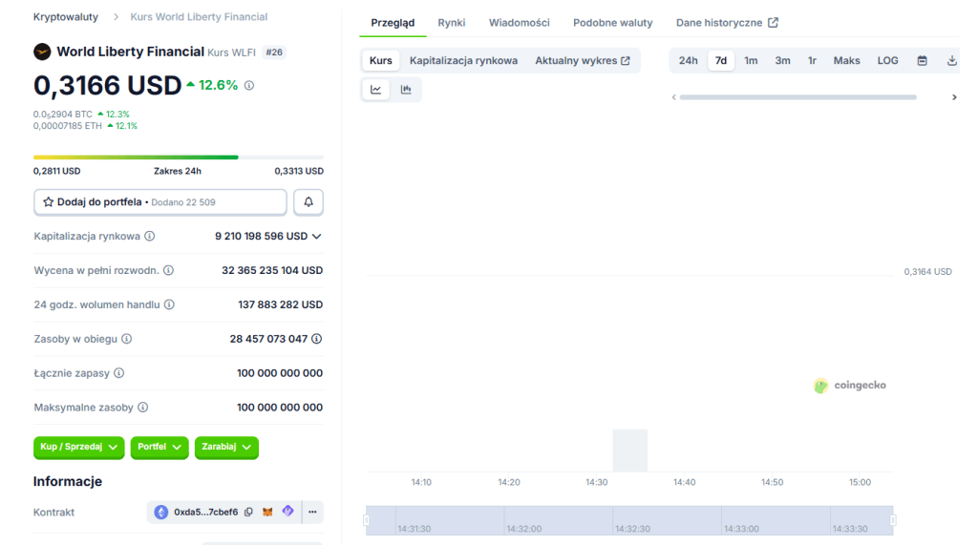978x545 pixels.
Task: Open Zarabiaj dropdown
Action: coord(226,447)
